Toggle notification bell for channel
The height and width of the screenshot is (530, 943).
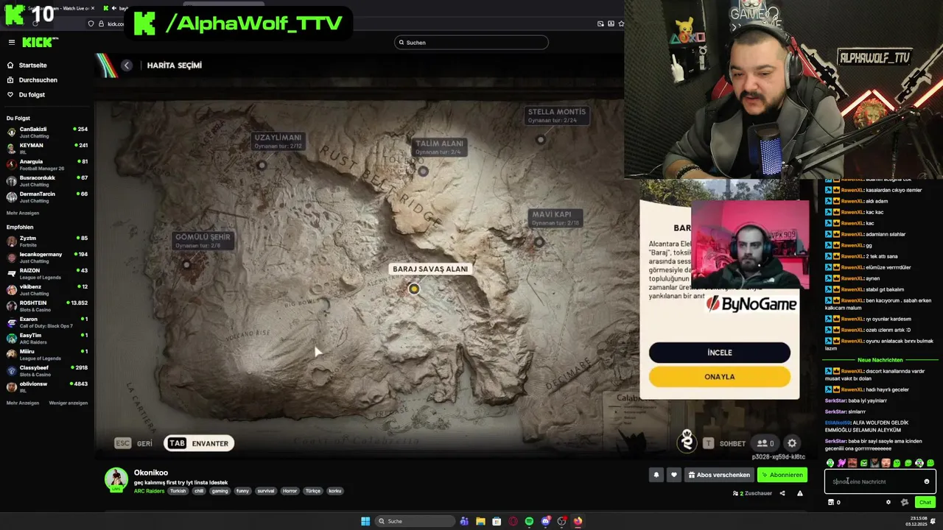pyautogui.click(x=656, y=475)
